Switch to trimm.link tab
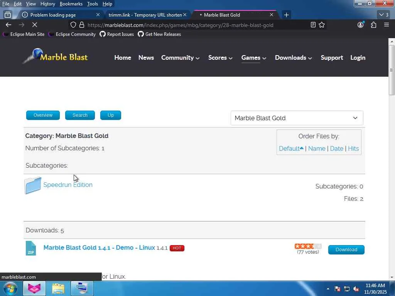395x296 pixels. click(145, 15)
